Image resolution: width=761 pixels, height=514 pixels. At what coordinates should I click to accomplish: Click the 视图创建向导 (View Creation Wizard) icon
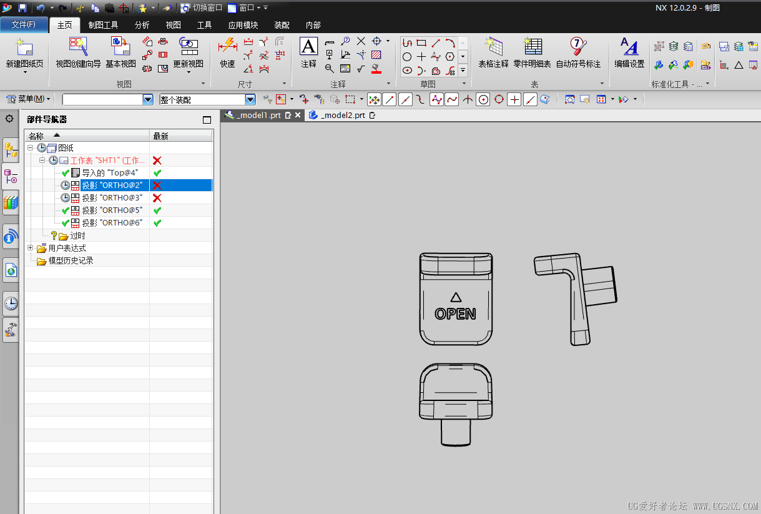coord(78,47)
